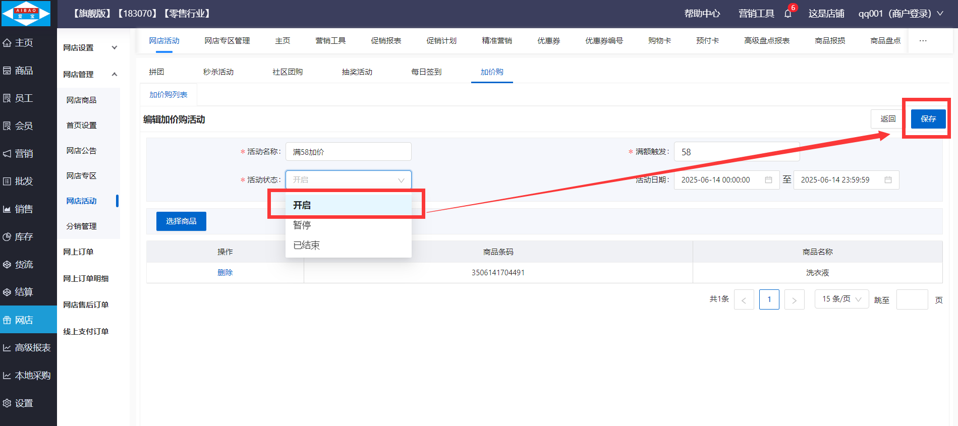Switch to the 秒杀活动 tab
This screenshot has height=426, width=958.
pos(218,72)
